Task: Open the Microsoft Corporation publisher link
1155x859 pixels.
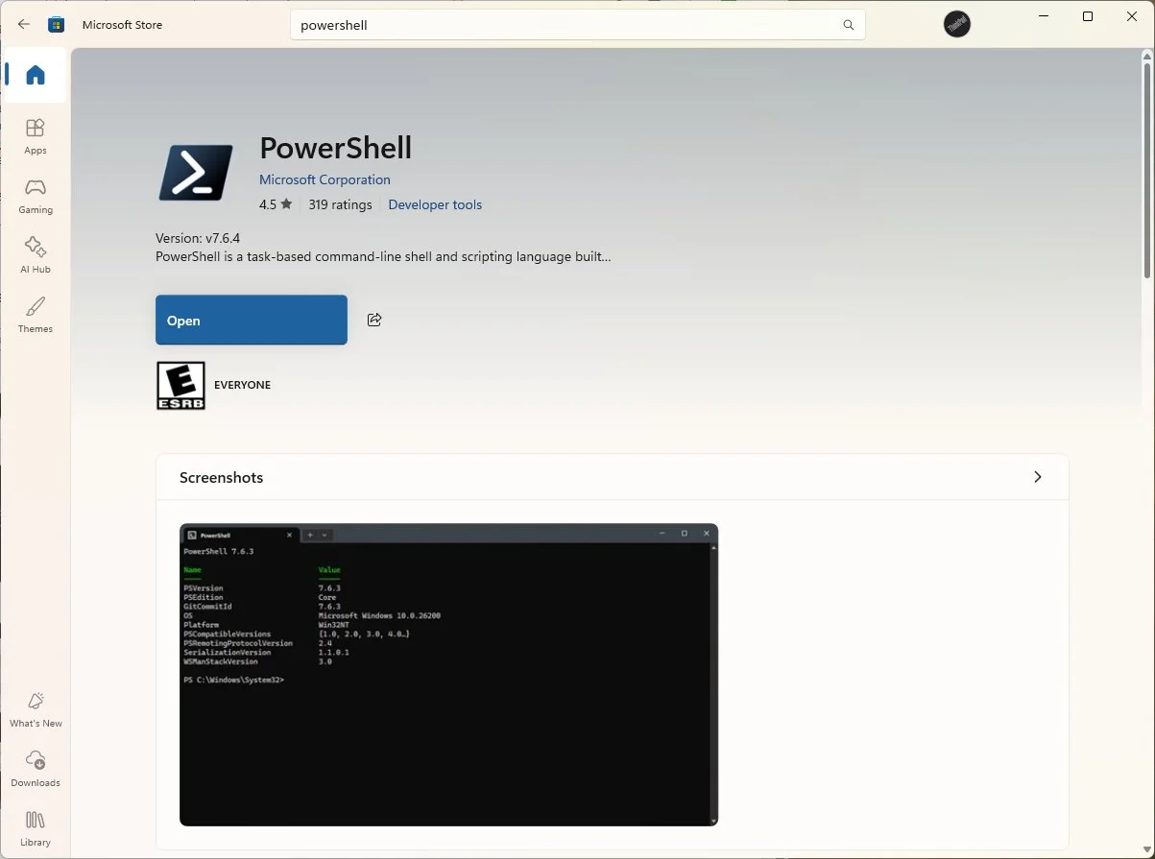Action: [325, 179]
